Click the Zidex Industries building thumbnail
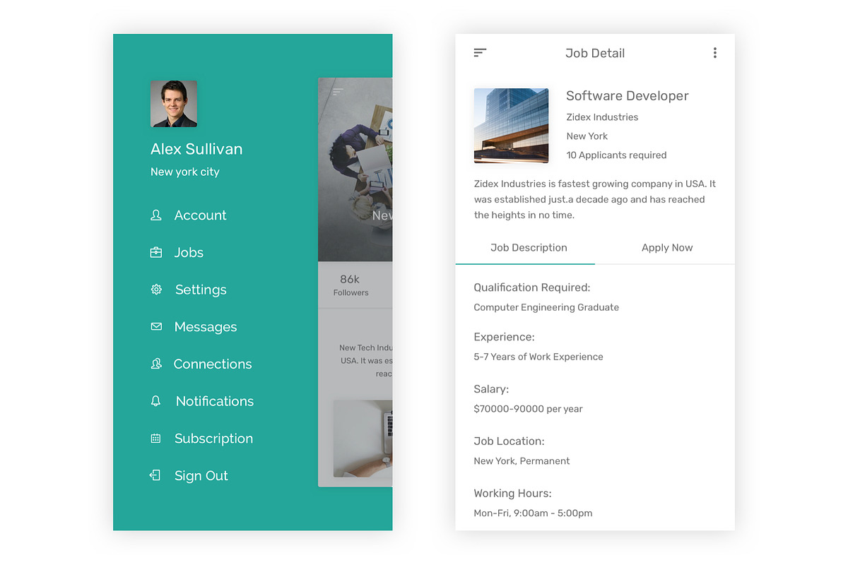Screen dimensions: 848x565 [x=512, y=126]
